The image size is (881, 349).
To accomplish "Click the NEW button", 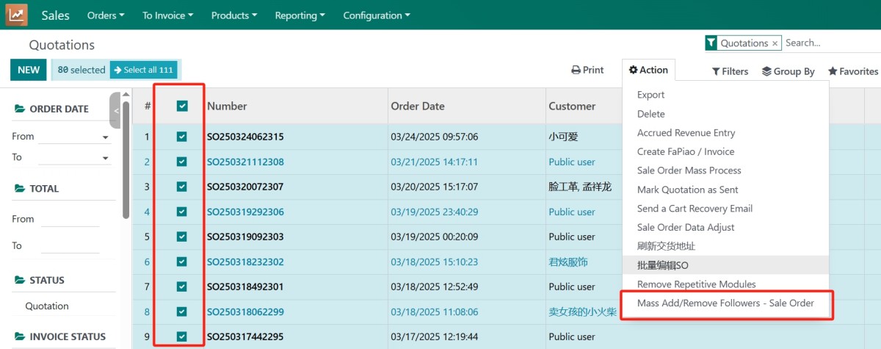I will 29,70.
